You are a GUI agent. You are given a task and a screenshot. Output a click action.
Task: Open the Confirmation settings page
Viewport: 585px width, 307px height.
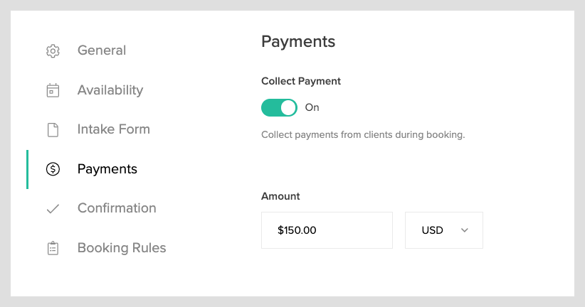click(x=117, y=208)
